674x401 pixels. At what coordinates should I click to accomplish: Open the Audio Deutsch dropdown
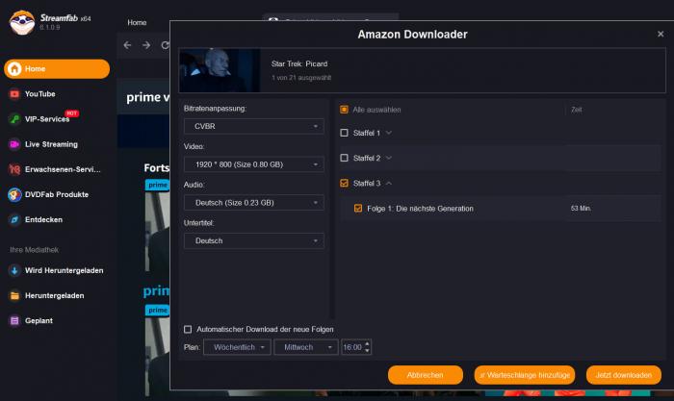[x=253, y=203]
